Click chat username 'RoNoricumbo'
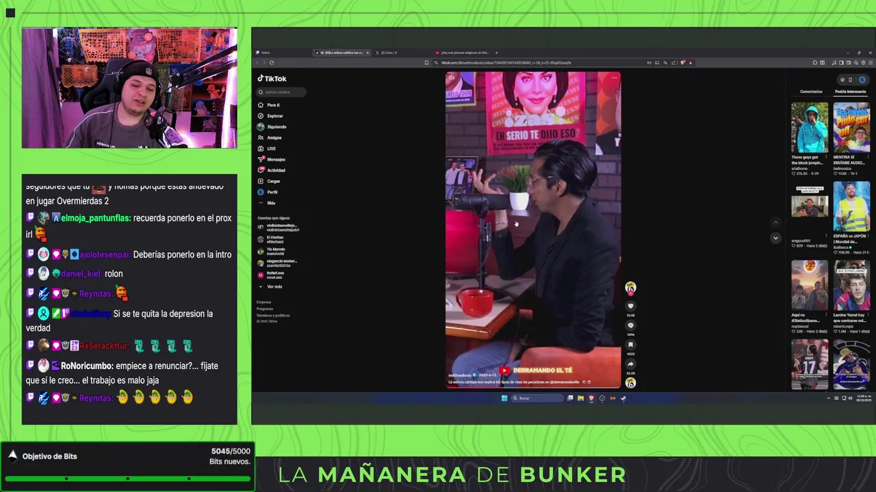876x492 pixels. click(87, 366)
